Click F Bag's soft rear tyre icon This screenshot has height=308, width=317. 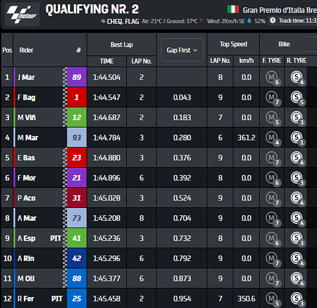pyautogui.click(x=296, y=97)
